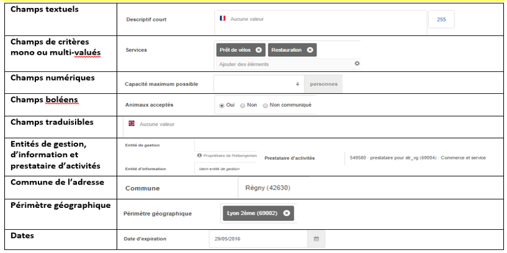This screenshot has width=507, height=253.
Task: Click the 255 character counter
Action: (x=441, y=20)
